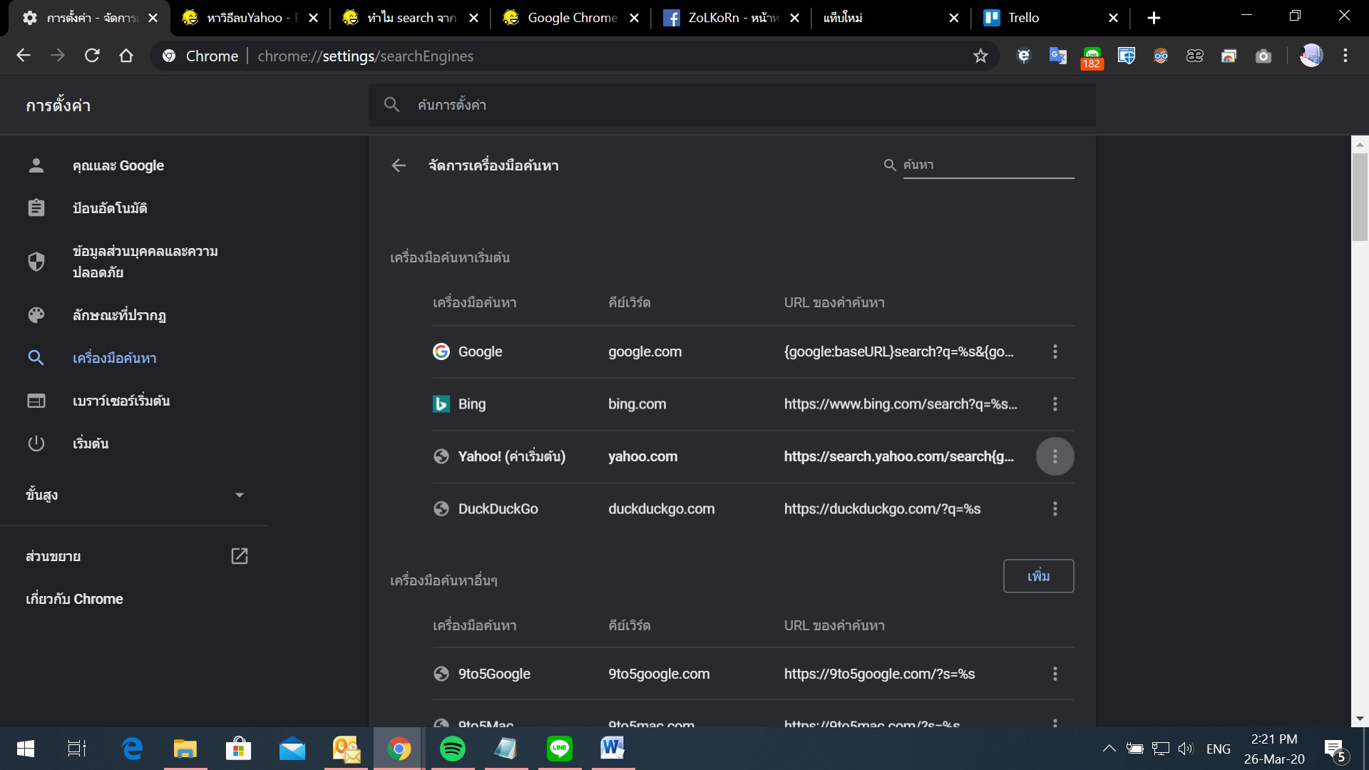Open Mail app from the taskbar
1369x770 pixels.
click(292, 749)
